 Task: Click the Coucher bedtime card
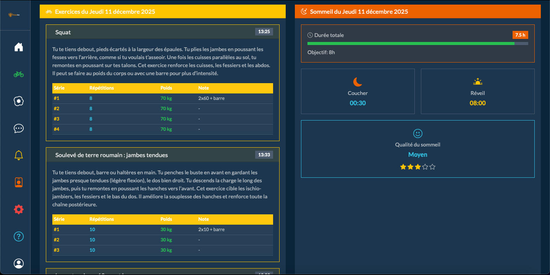(x=357, y=92)
